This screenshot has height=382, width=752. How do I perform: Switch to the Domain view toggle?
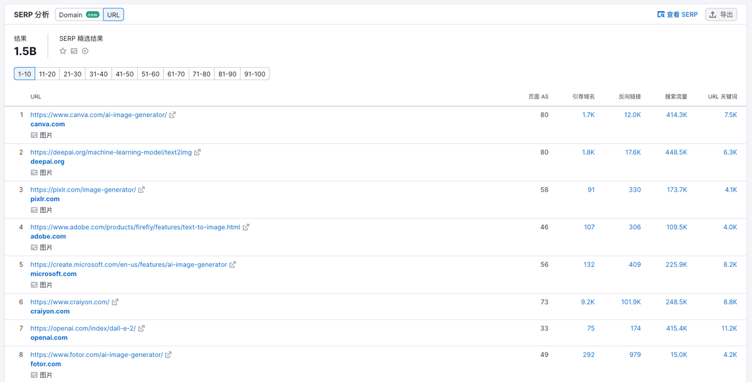[x=79, y=14]
